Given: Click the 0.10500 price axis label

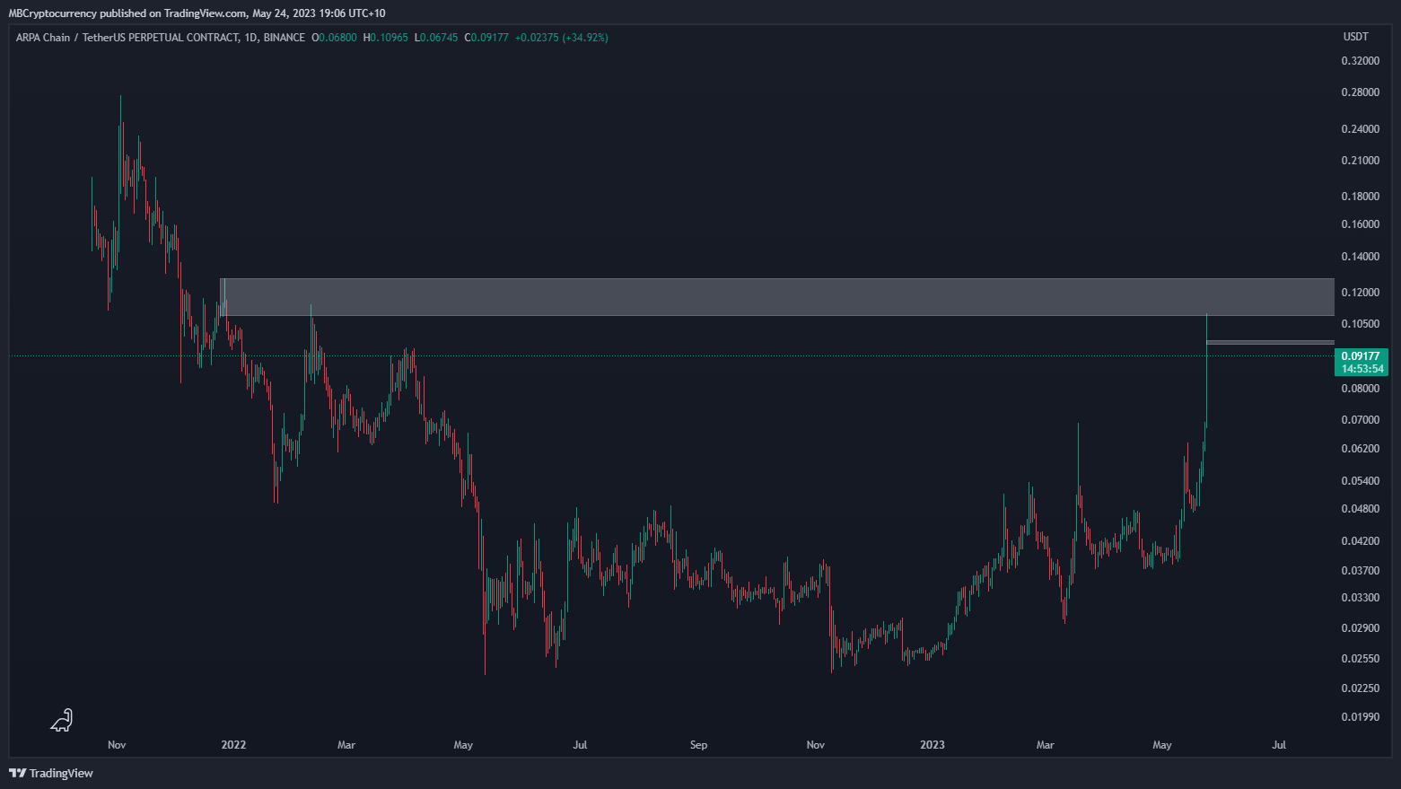Looking at the screenshot, I should click(x=1361, y=324).
